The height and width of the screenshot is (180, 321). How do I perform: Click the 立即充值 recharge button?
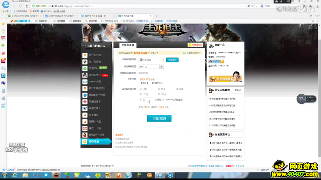pyautogui.click(x=159, y=118)
